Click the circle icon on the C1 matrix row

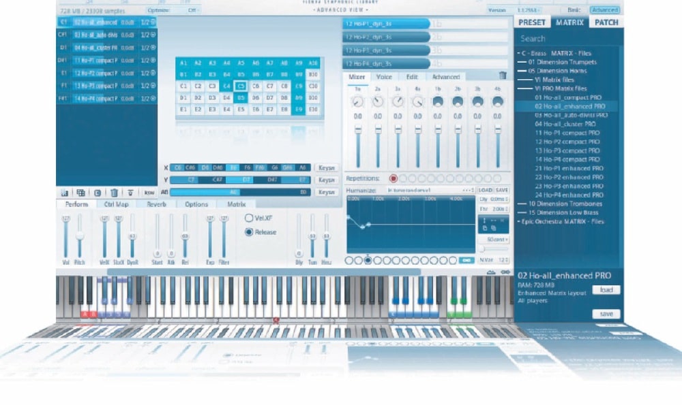click(153, 22)
